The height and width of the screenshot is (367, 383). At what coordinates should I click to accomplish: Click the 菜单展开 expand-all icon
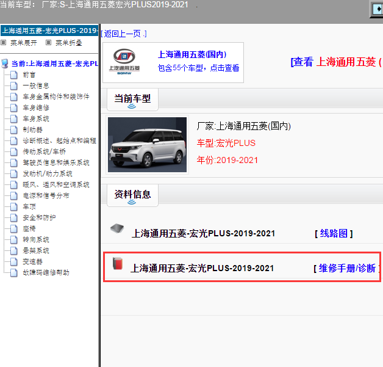coord(4,43)
